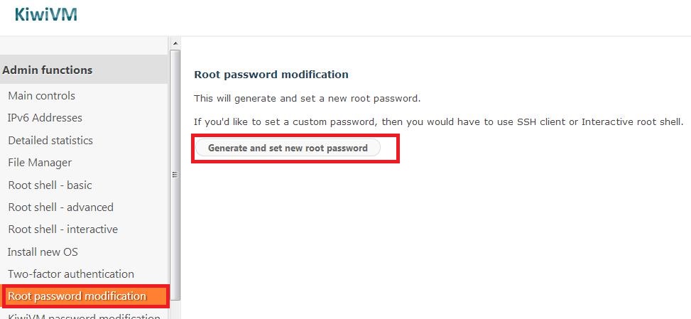Open Root shell - interactive
The width and height of the screenshot is (691, 319).
tap(62, 229)
